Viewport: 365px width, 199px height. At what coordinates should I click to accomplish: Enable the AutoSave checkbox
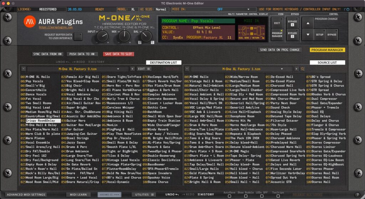[229, 196]
